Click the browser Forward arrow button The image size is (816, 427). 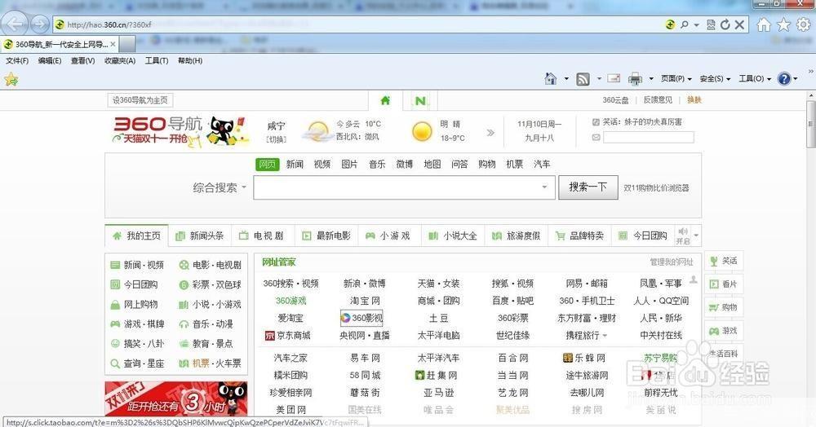pyautogui.click(x=40, y=24)
